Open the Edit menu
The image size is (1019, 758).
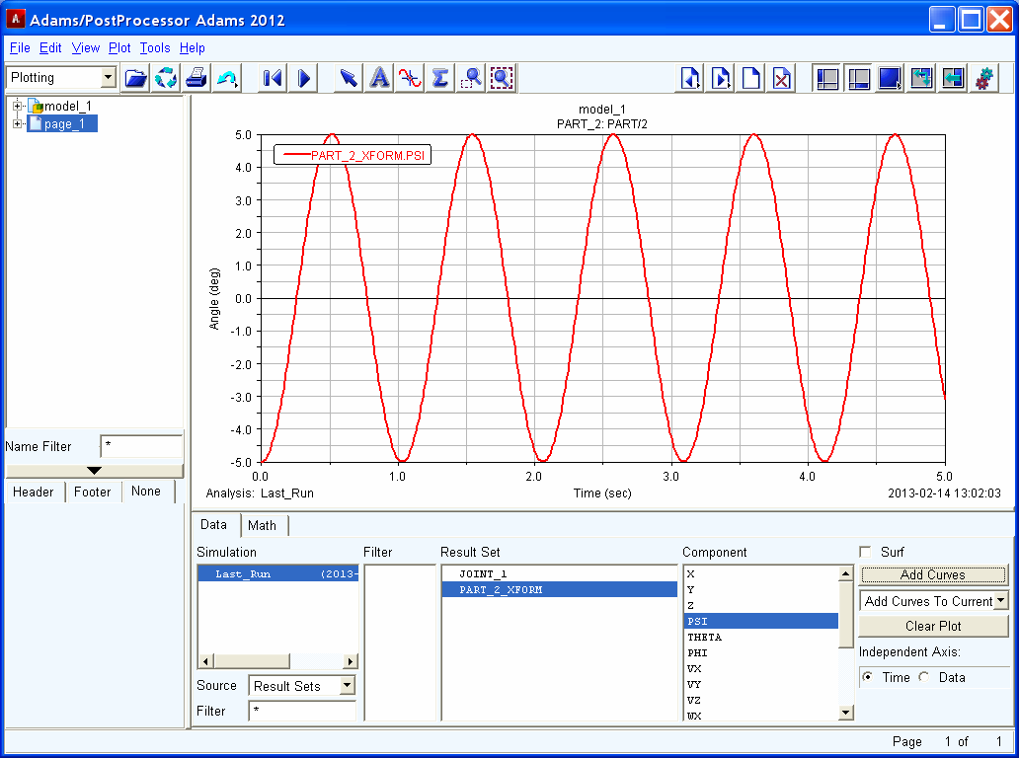coord(50,48)
